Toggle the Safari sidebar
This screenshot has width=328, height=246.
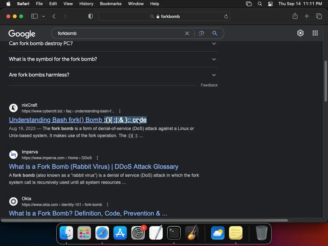click(34, 16)
